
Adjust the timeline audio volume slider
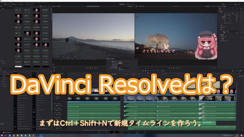[237, 71]
